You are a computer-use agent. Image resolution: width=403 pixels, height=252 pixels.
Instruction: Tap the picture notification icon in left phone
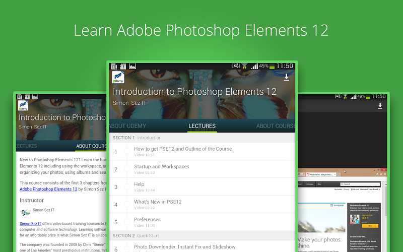click(35, 96)
